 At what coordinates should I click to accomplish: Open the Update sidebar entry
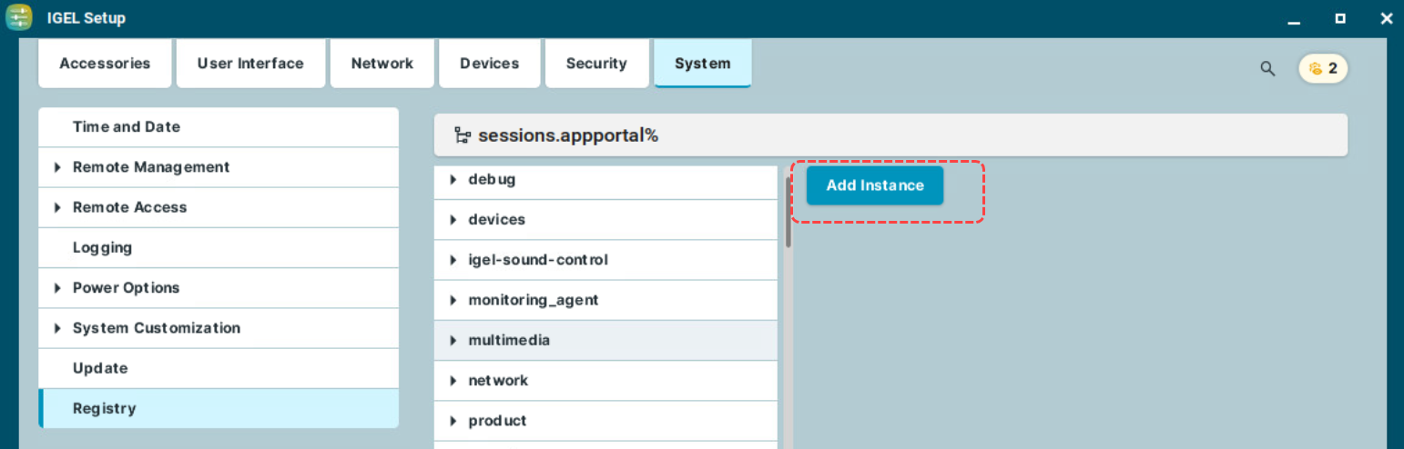click(100, 368)
